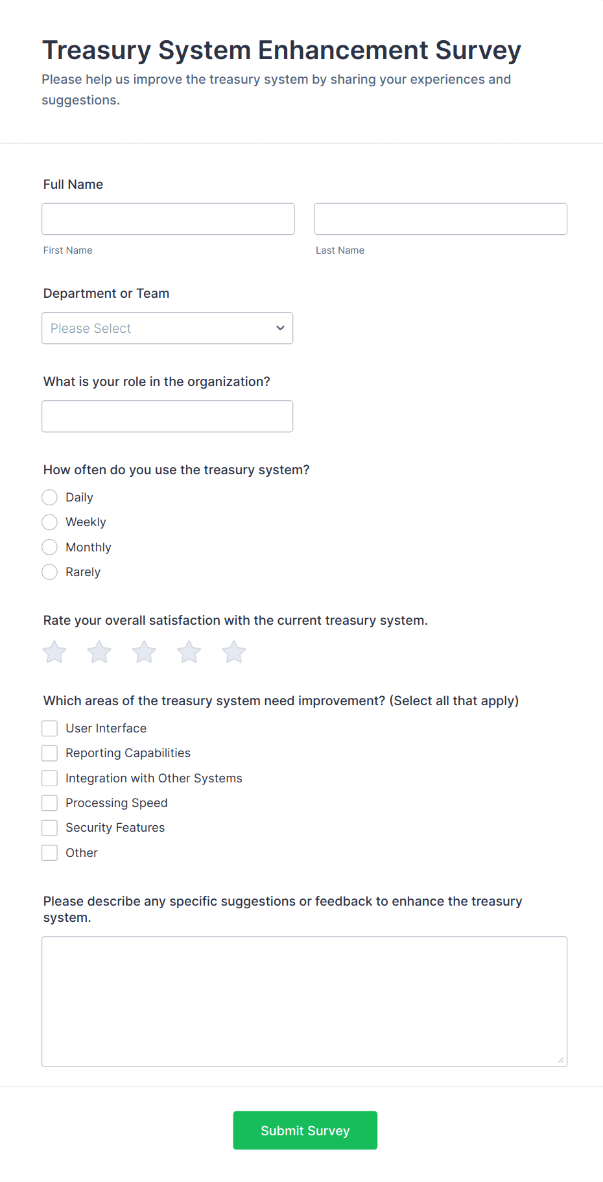
Task: Check the Processing Speed box
Action: 50,803
